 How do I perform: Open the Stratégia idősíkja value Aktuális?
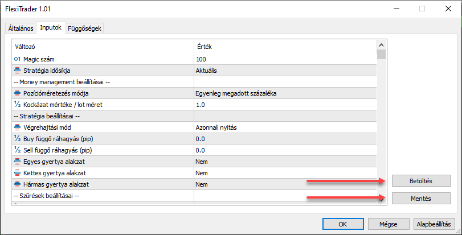tap(285, 71)
